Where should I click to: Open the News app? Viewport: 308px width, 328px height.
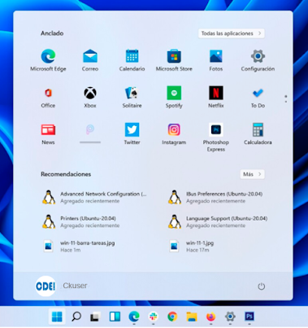point(48,134)
